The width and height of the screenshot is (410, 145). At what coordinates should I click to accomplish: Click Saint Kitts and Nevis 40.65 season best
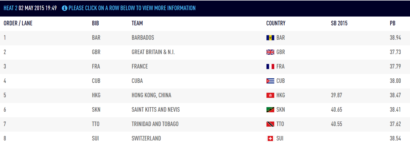(336, 110)
